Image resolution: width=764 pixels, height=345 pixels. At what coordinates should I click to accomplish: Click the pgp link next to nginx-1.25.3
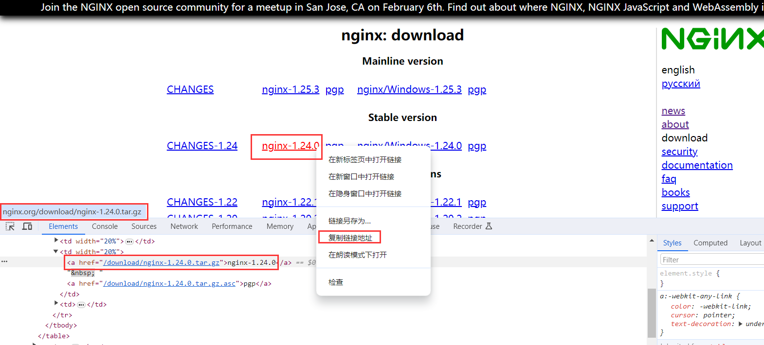coord(335,89)
